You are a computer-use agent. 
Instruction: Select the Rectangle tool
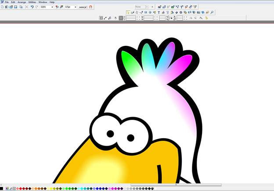pos(146,12)
